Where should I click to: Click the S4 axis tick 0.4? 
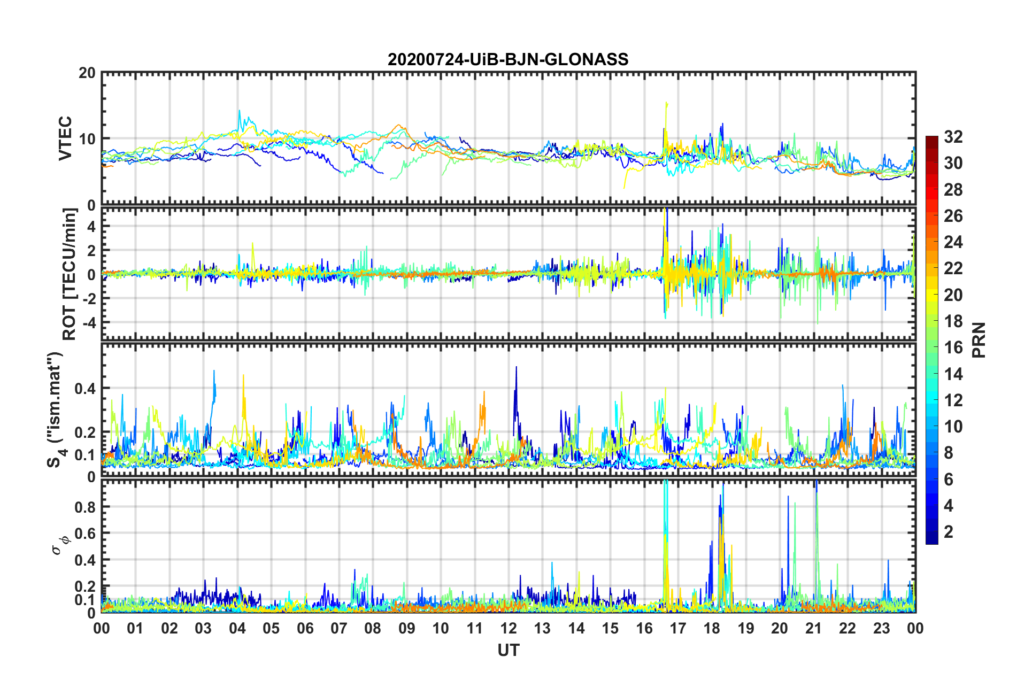coord(84,389)
